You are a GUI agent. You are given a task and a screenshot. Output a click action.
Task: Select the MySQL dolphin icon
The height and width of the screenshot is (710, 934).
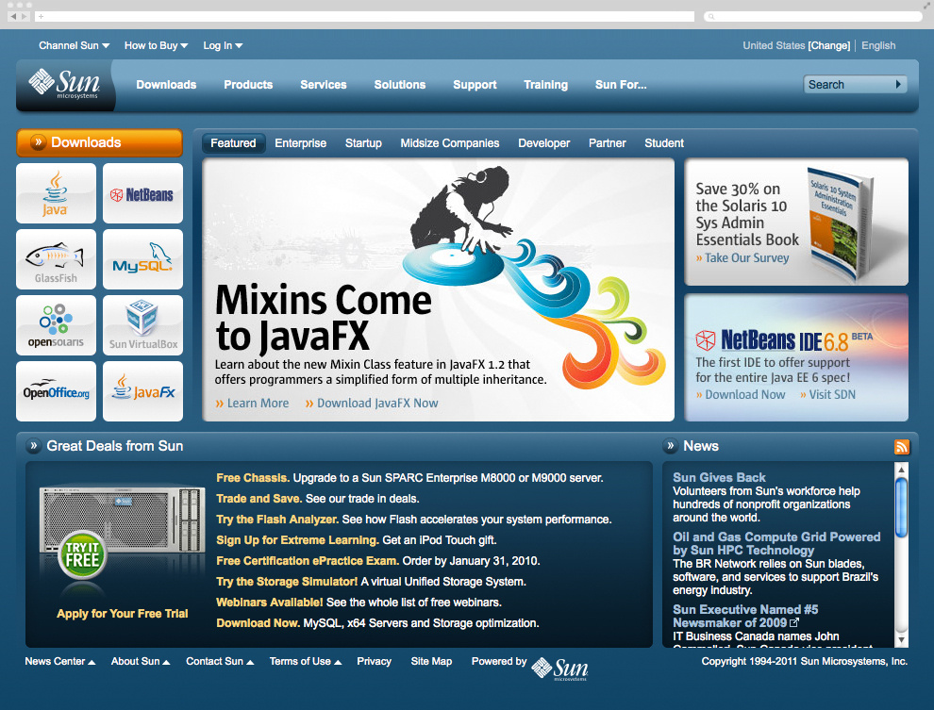(142, 259)
